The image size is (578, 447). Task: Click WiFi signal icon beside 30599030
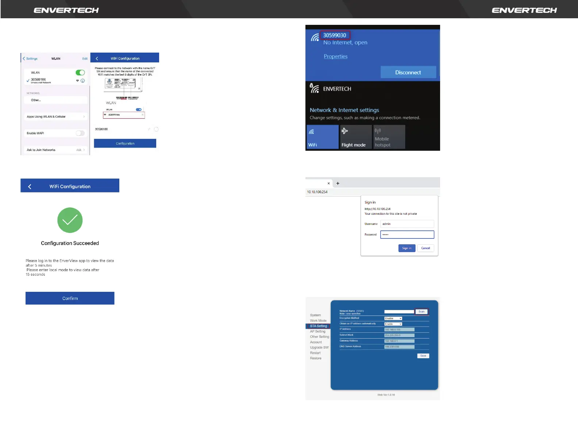click(x=315, y=37)
